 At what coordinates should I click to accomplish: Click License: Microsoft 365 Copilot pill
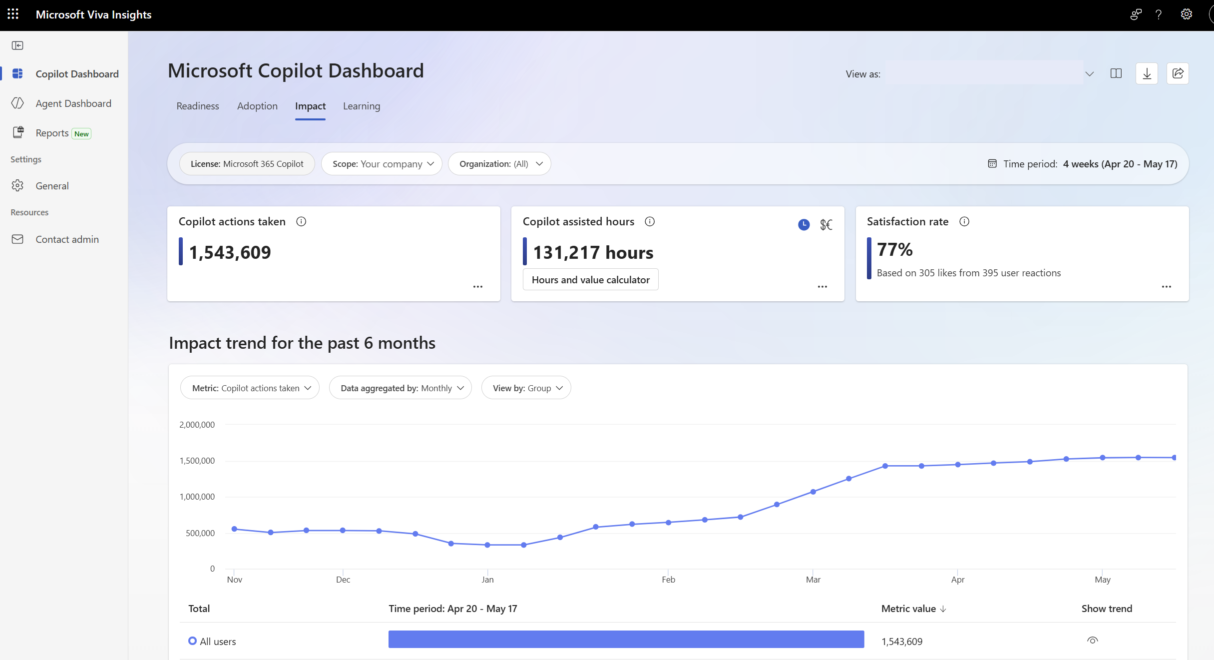pyautogui.click(x=247, y=164)
